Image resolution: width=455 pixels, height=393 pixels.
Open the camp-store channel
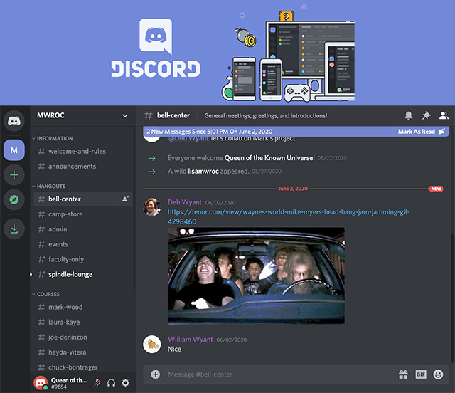pos(83,214)
